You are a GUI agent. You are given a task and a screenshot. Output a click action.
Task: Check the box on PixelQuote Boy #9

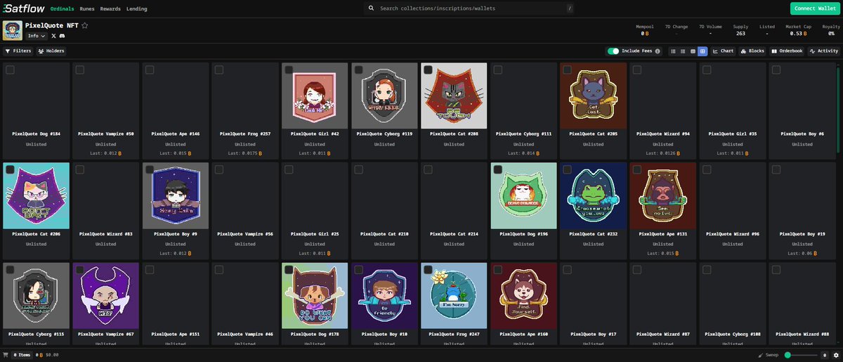tap(149, 169)
